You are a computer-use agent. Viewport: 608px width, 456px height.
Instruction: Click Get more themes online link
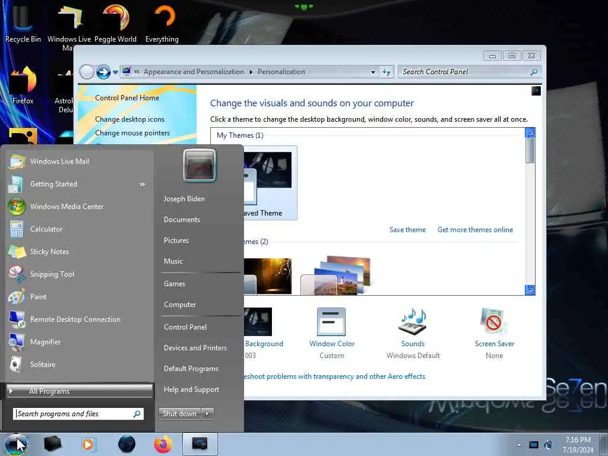pos(475,230)
